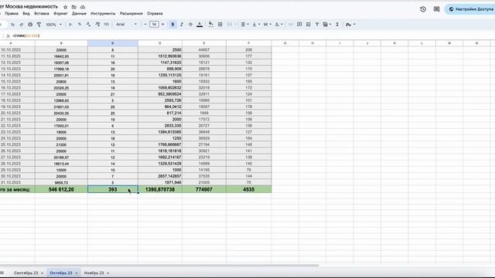Open the 100% zoom dropdown
Viewport: 495px width, 278px height.
coord(53,24)
